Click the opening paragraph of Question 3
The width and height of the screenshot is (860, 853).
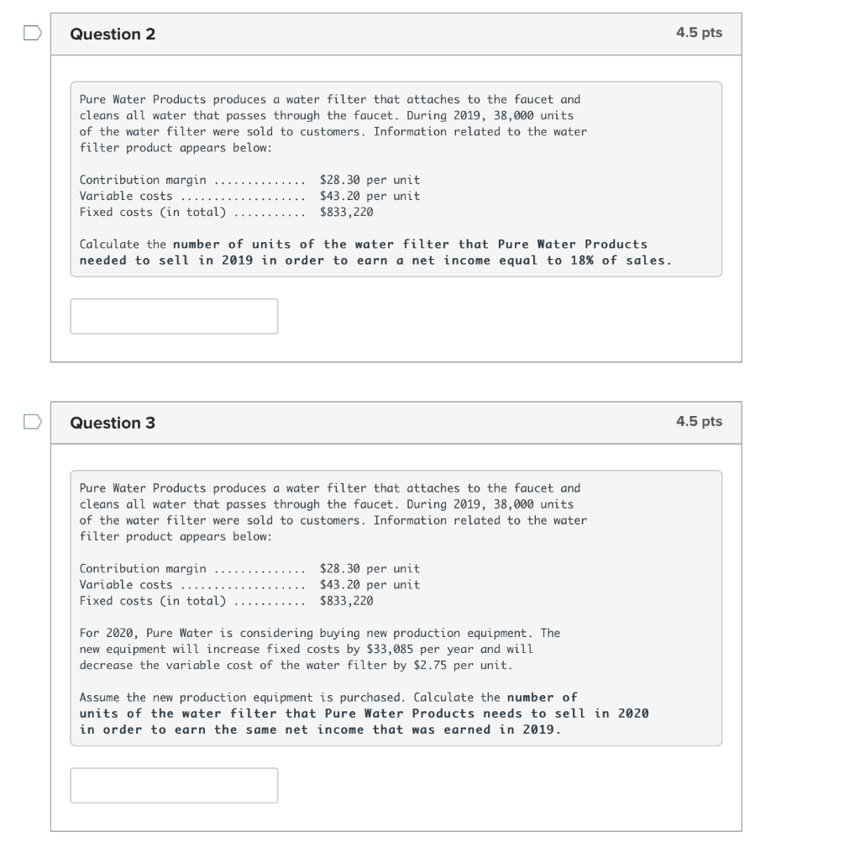333,512
